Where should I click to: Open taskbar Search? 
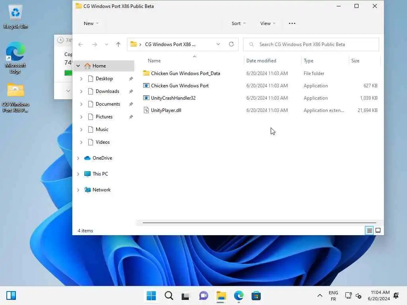click(169, 295)
